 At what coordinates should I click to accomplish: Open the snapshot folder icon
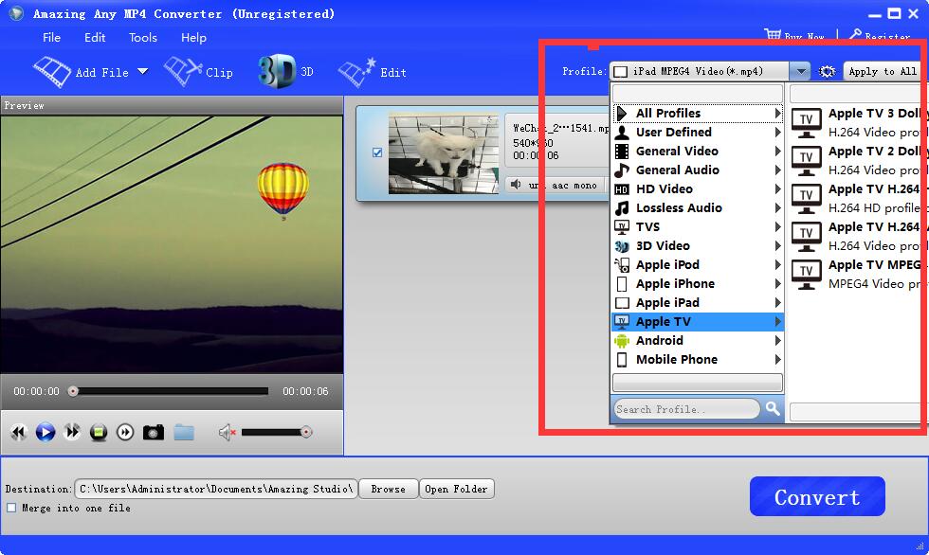(184, 433)
